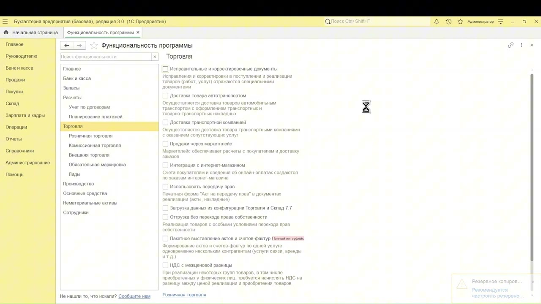Open Покупки section
The width and height of the screenshot is (541, 304).
(x=14, y=92)
